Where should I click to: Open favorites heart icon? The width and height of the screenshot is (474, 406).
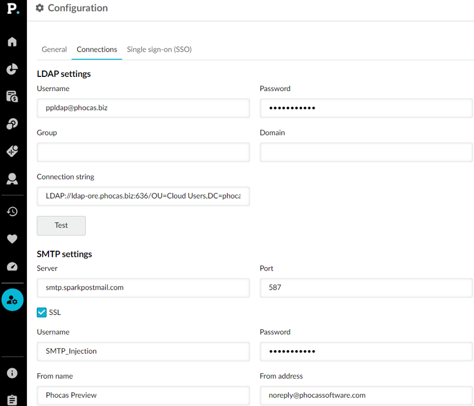point(12,239)
